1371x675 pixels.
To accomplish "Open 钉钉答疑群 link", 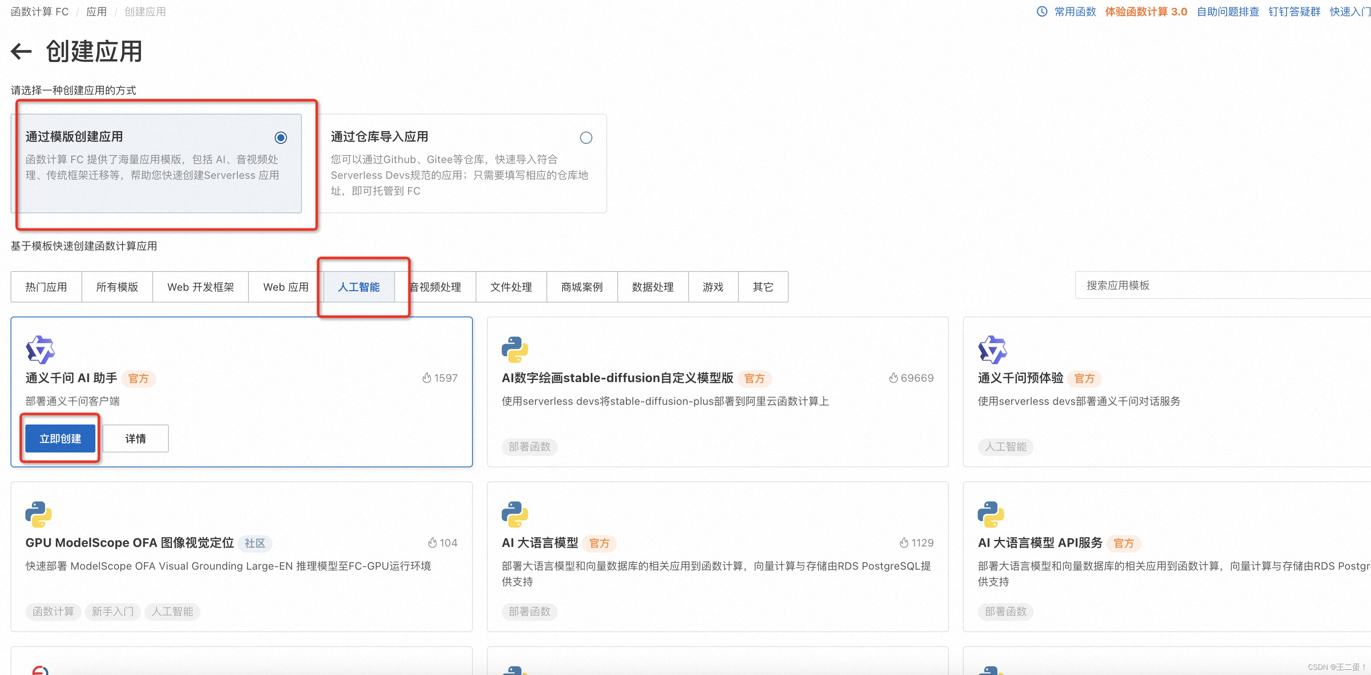I will point(1294,11).
